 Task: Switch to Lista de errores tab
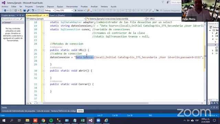tap(43, 111)
